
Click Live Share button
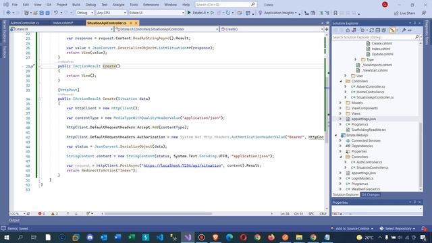(x=404, y=13)
